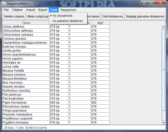Select the Propithecus coquereli taxon
Screen dimensions: 168x132
click(x=26, y=119)
